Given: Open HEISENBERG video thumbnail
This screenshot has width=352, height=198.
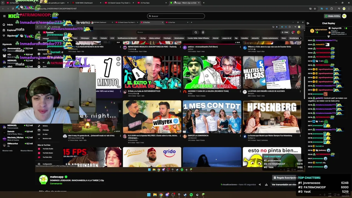Looking at the screenshot, I should (272, 117).
